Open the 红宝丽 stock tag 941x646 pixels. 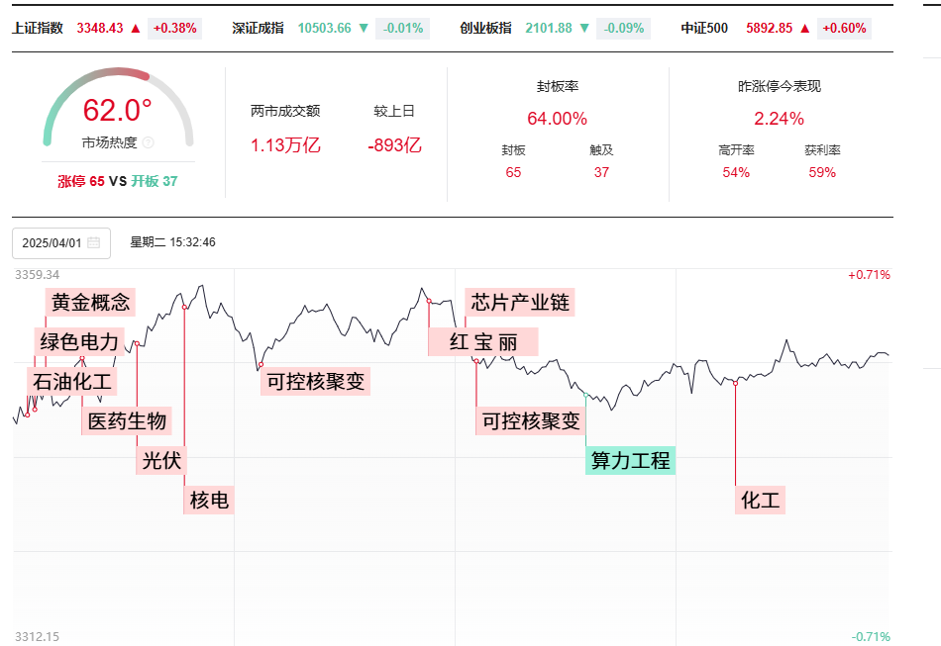pyautogui.click(x=483, y=341)
